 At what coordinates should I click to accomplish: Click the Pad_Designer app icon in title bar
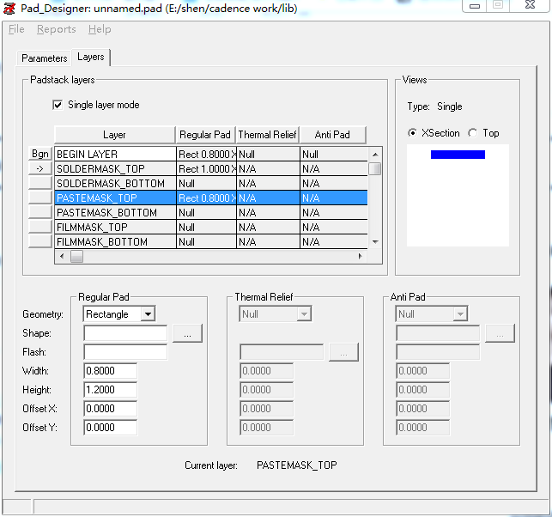(9, 7)
